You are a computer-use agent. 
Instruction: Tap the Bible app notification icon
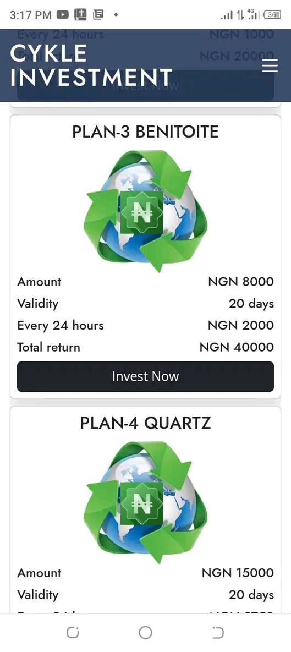pyautogui.click(x=80, y=15)
